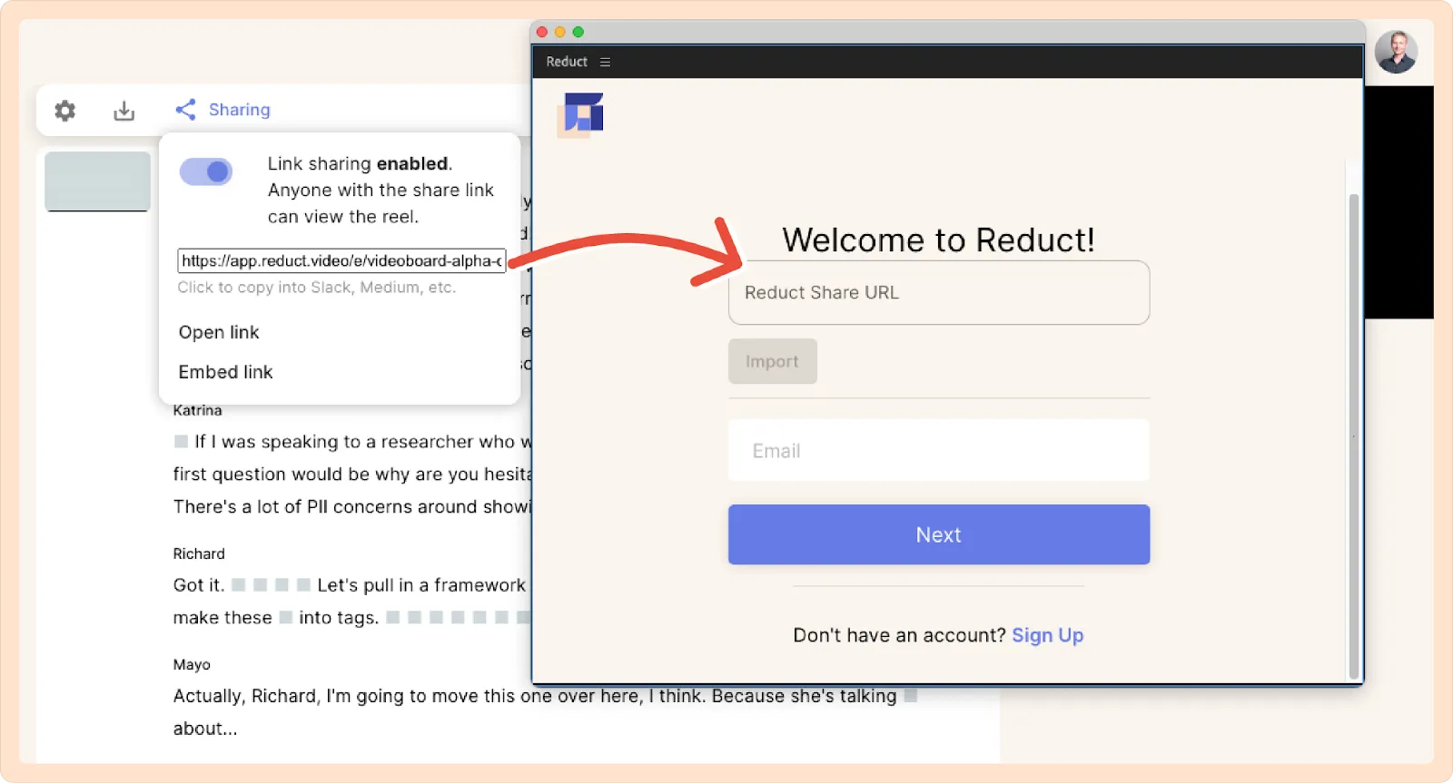Viewport: 1453px width, 783px height.
Task: Disable the link sharing toggle
Action: point(206,171)
